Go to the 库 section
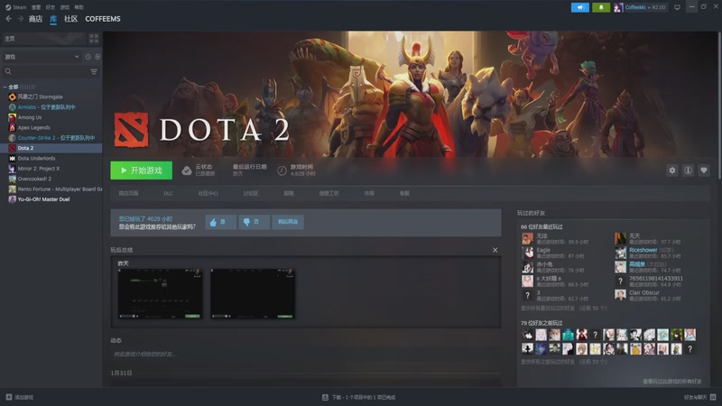722x406 pixels. point(53,19)
